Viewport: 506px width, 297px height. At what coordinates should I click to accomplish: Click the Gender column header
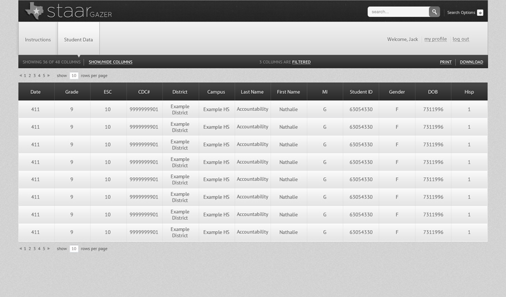(397, 92)
